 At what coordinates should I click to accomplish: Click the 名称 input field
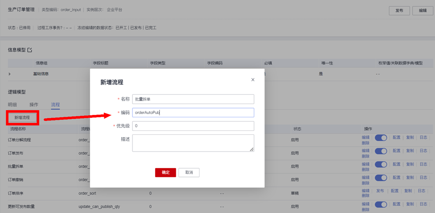pyautogui.click(x=193, y=99)
